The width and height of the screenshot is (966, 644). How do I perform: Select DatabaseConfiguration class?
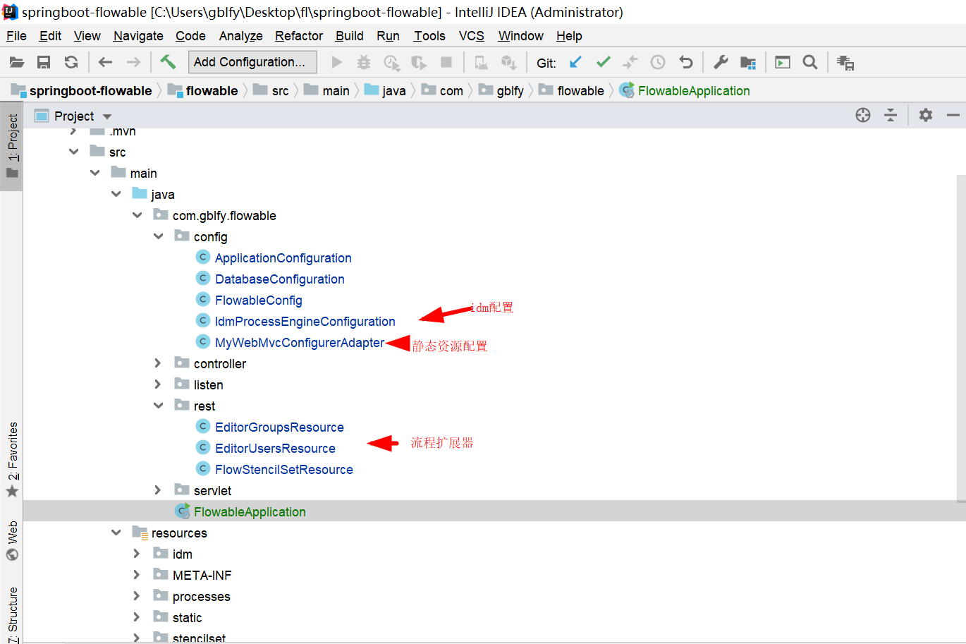279,279
